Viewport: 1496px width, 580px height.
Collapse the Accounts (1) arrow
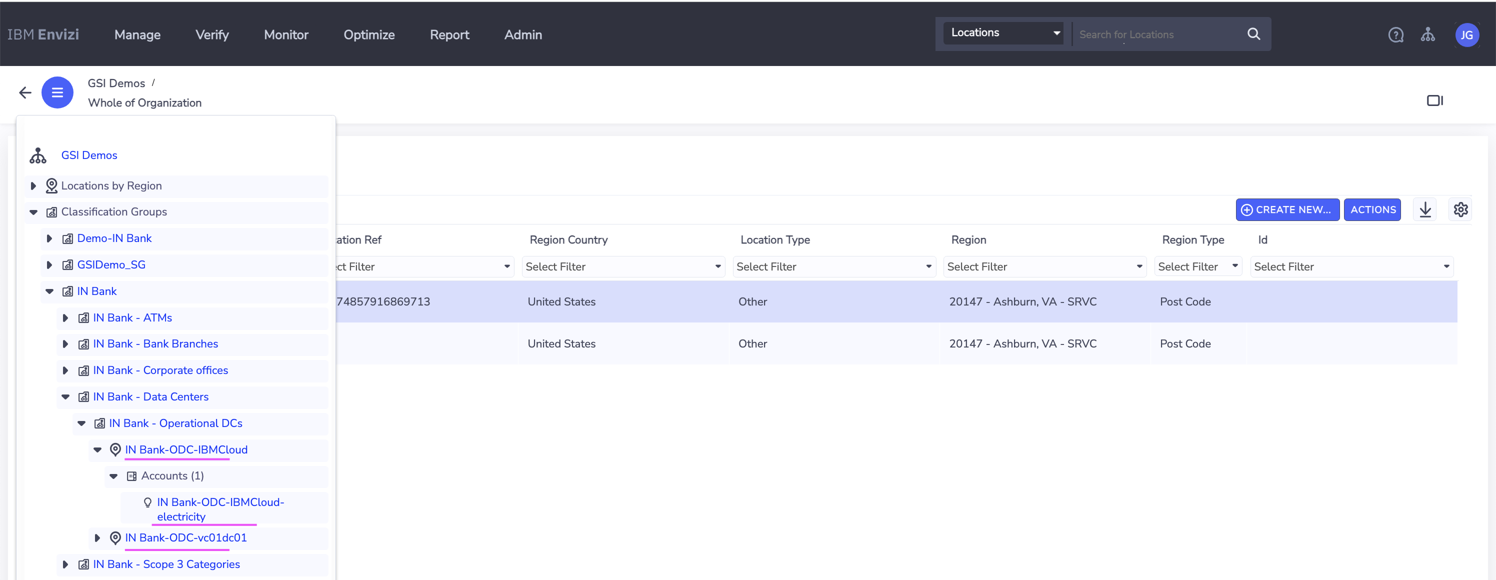point(113,476)
